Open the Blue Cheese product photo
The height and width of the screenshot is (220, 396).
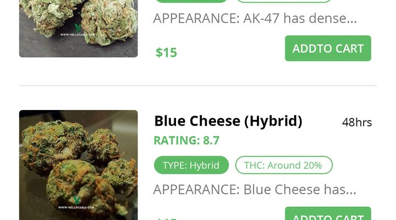pos(78,165)
